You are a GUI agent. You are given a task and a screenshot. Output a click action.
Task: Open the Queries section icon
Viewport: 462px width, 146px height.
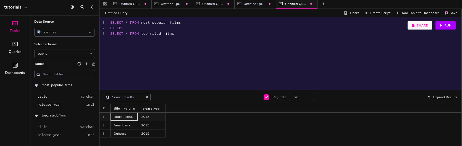tap(15, 44)
